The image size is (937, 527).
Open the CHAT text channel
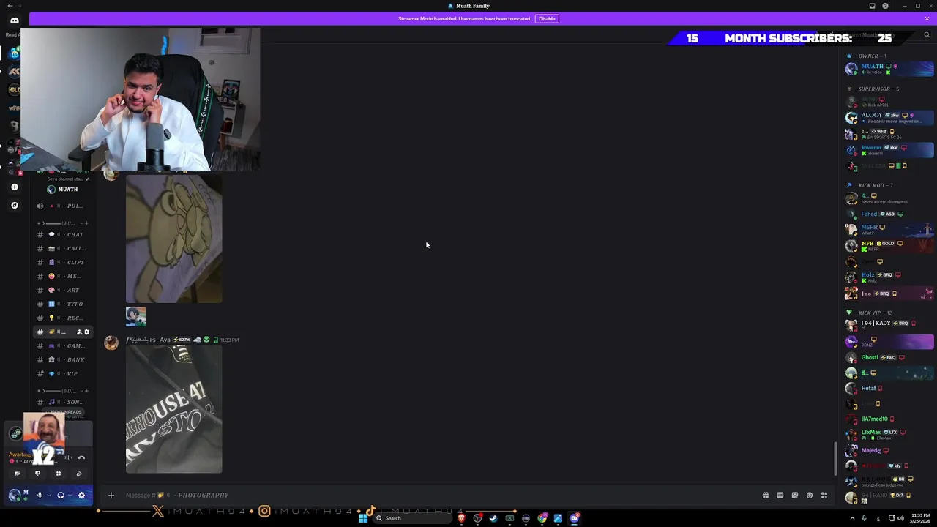64,234
